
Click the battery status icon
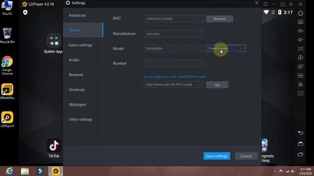coord(280,12)
